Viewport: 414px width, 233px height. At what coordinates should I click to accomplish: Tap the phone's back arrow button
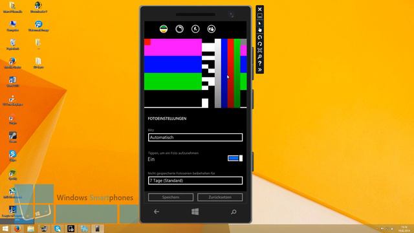pos(157,212)
